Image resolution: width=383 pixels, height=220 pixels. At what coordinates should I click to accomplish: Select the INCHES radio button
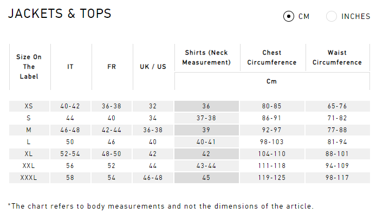[x=331, y=16]
